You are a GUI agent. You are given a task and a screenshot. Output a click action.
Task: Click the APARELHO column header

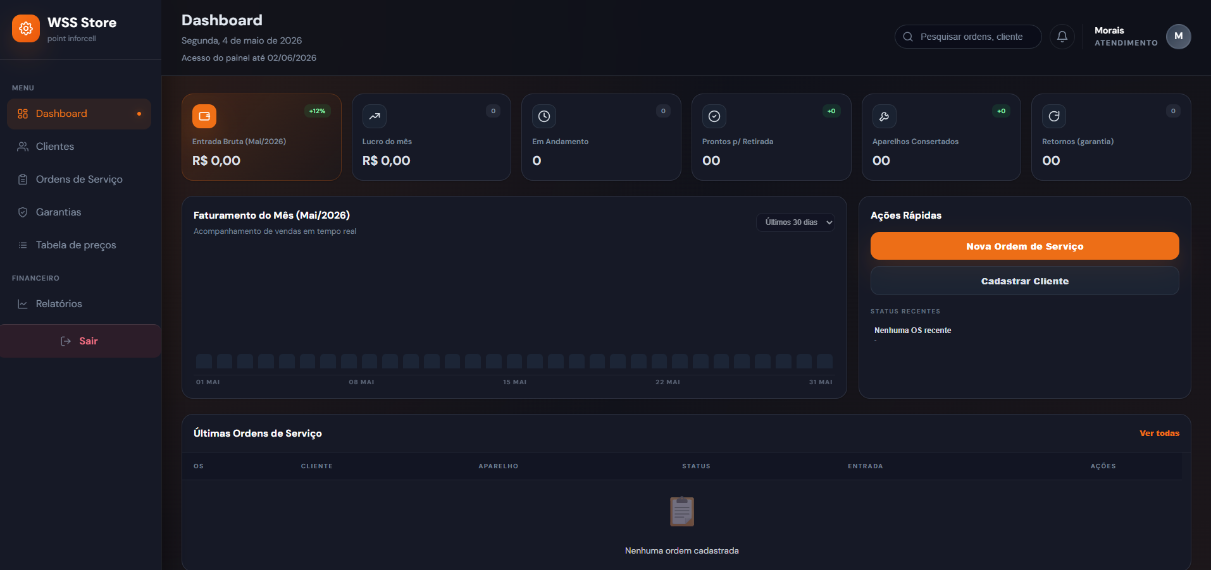click(499, 466)
